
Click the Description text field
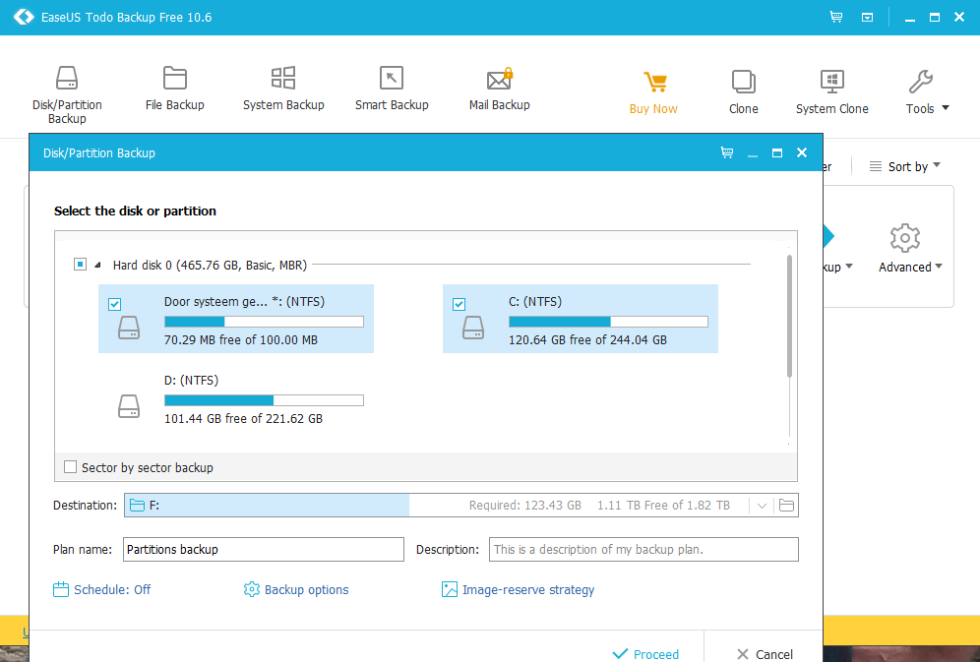point(643,550)
